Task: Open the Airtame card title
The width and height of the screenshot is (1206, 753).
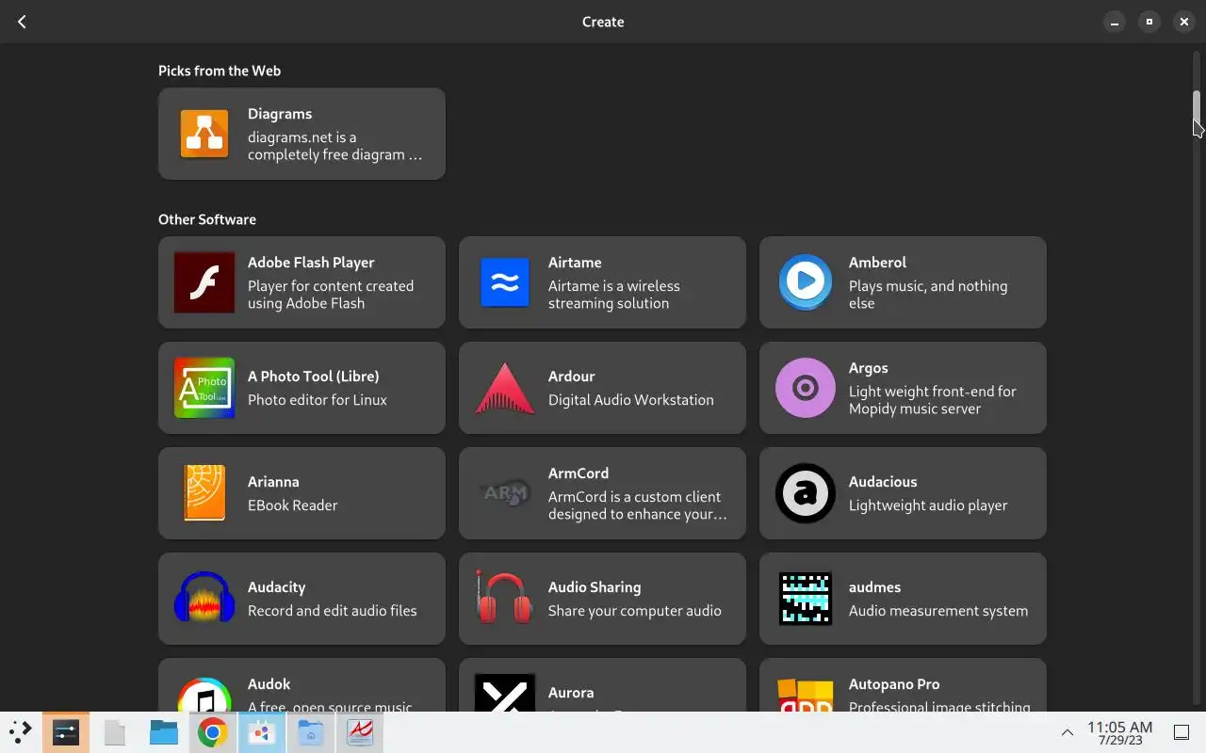Action: [575, 263]
